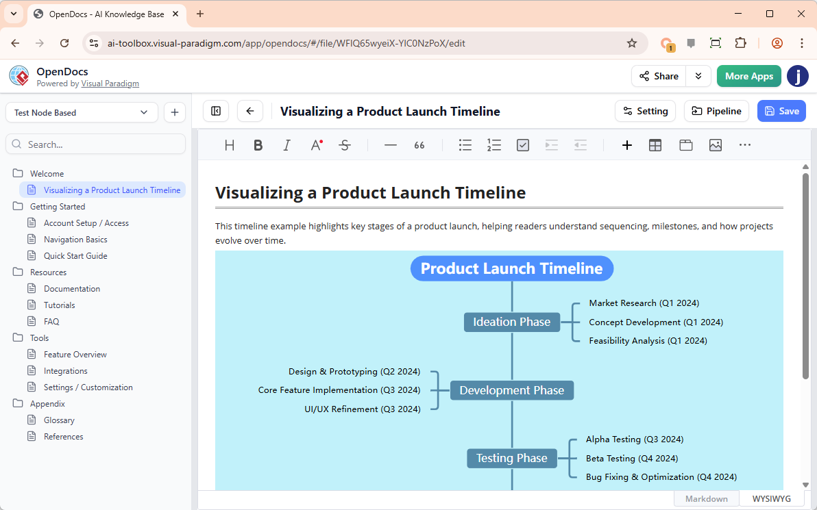The image size is (817, 510).
Task: Collapse the sidebar panel icon
Action: [216, 111]
